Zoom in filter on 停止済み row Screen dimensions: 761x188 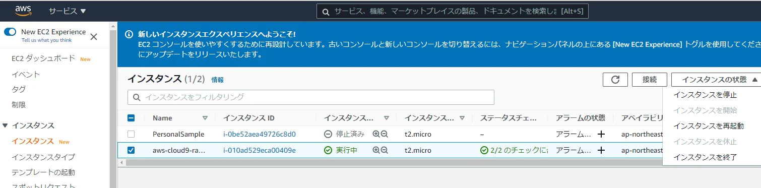coord(376,134)
